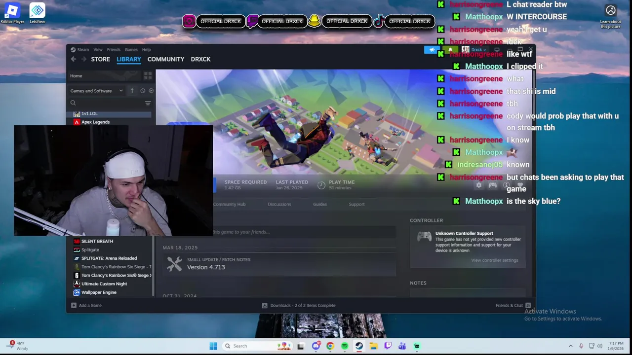Select Home in the library sidebar
This screenshot has height=355, width=632.
105,76
